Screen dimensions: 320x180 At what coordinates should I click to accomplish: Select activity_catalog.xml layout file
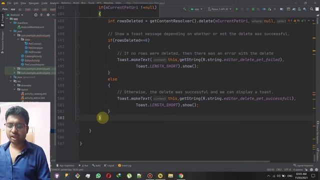coord(34,93)
